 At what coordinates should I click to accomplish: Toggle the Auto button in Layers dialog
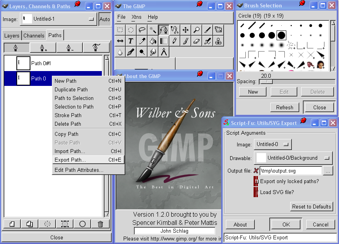(x=105, y=19)
